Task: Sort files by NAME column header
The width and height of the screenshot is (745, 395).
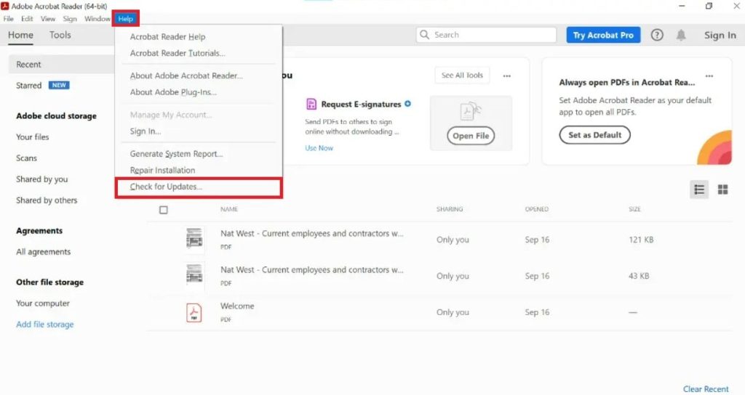Action: tap(229, 209)
